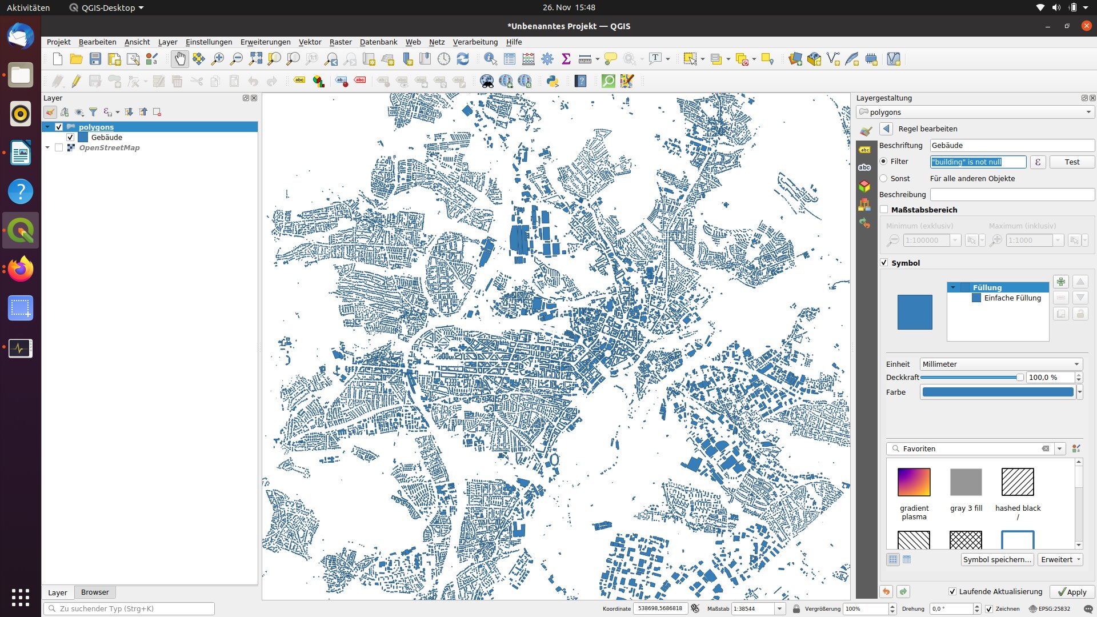The width and height of the screenshot is (1097, 617).
Task: Click the Test filter button
Action: point(1072,162)
